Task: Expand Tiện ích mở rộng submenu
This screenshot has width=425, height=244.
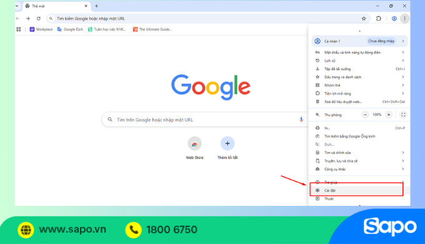Action: [359, 93]
